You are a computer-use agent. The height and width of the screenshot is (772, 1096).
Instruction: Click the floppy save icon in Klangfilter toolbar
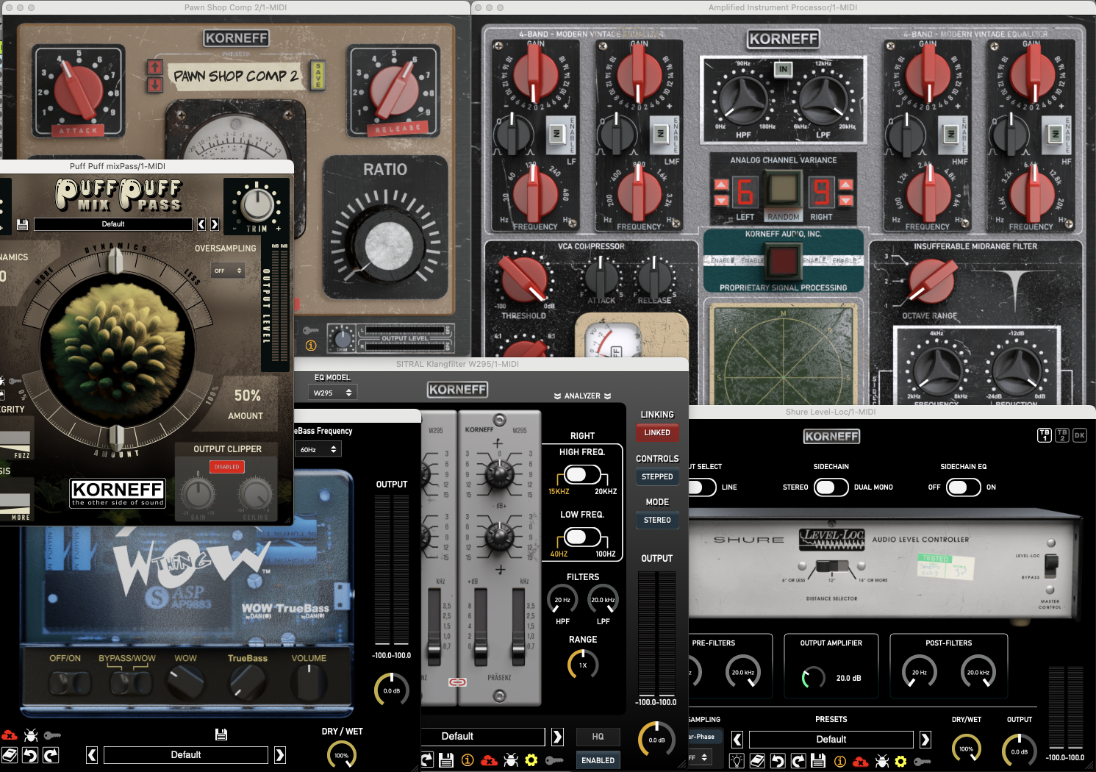pyautogui.click(x=445, y=760)
